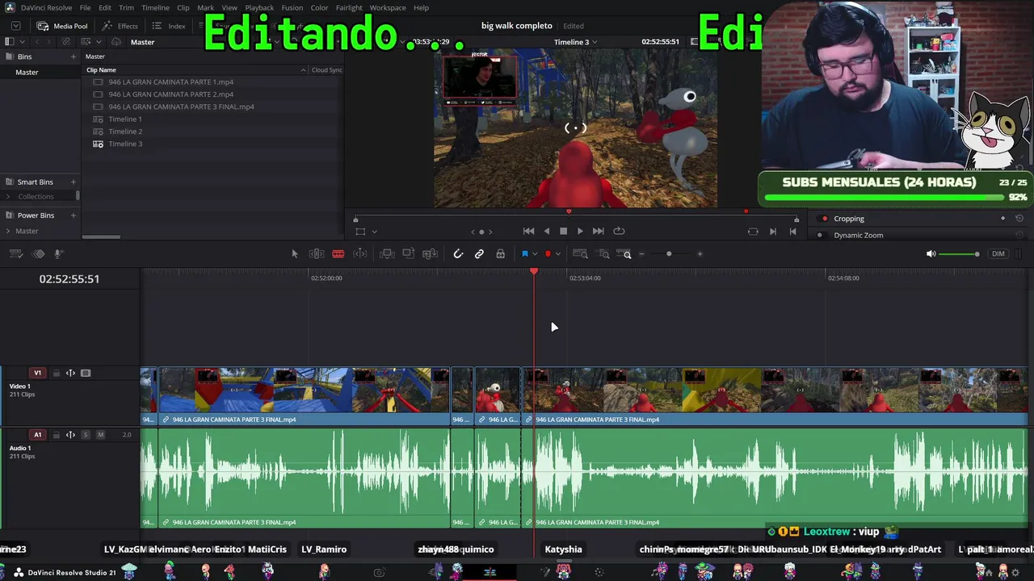Click the Full Extent Zoom icon
This screenshot has height=581, width=1034.
pos(580,254)
